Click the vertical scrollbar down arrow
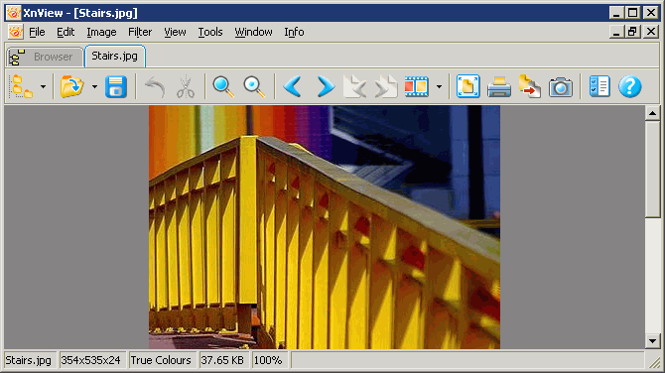This screenshot has height=373, width=665. pos(652,341)
